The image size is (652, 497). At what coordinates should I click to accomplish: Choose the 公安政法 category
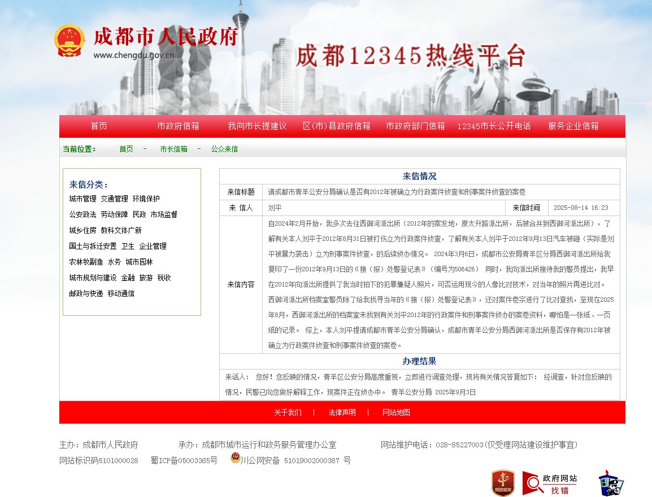click(x=83, y=215)
